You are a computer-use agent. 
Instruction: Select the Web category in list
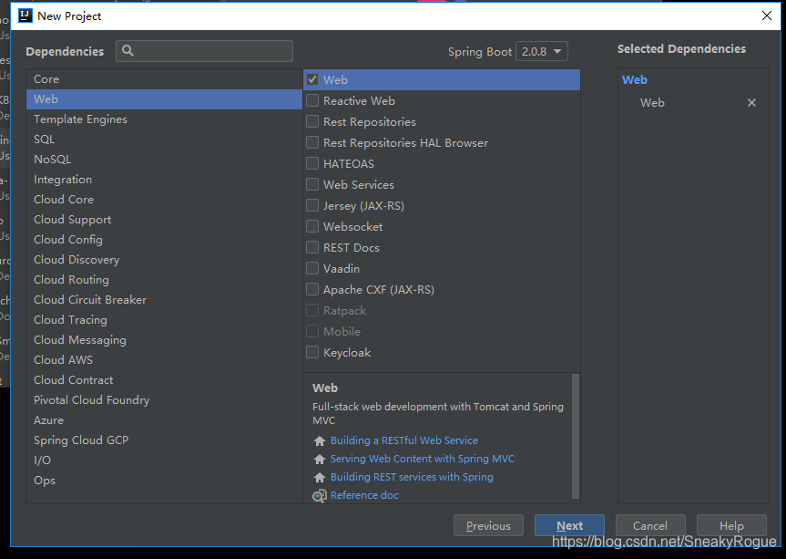point(164,99)
